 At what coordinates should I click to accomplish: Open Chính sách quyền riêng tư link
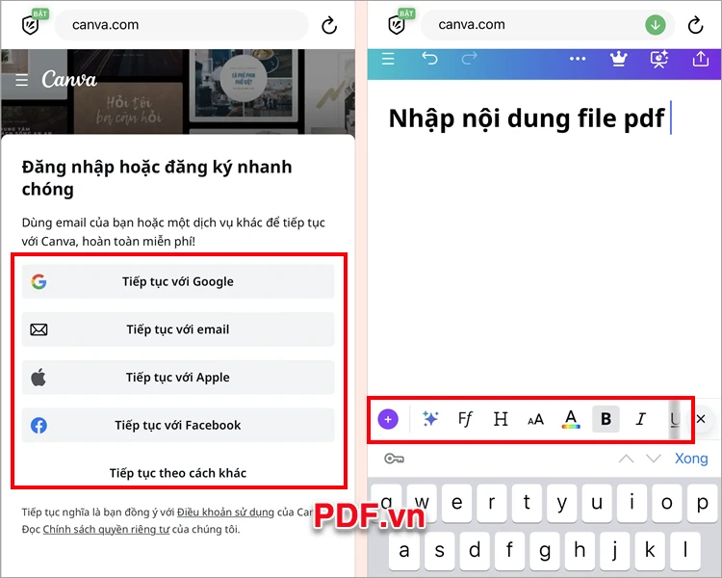[x=106, y=530]
